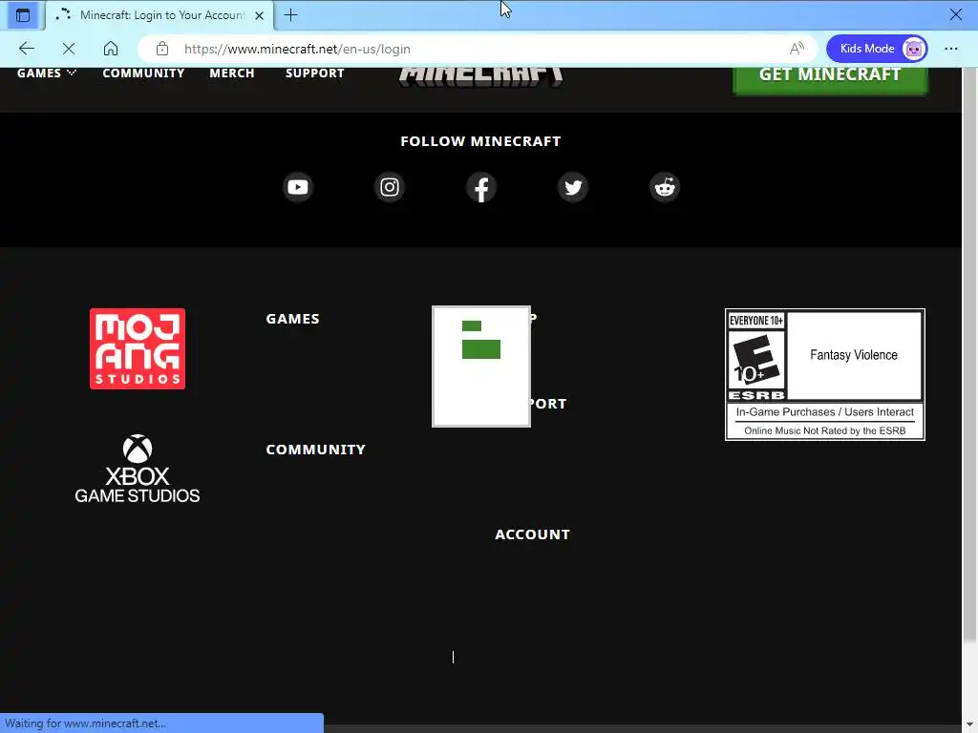Click the ACCOUNT footer heading
Screen dimensions: 978x733
coord(532,534)
